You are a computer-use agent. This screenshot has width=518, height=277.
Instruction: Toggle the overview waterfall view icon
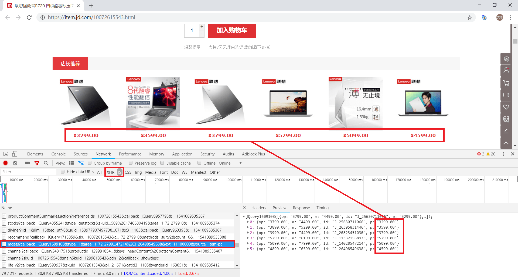(x=81, y=163)
